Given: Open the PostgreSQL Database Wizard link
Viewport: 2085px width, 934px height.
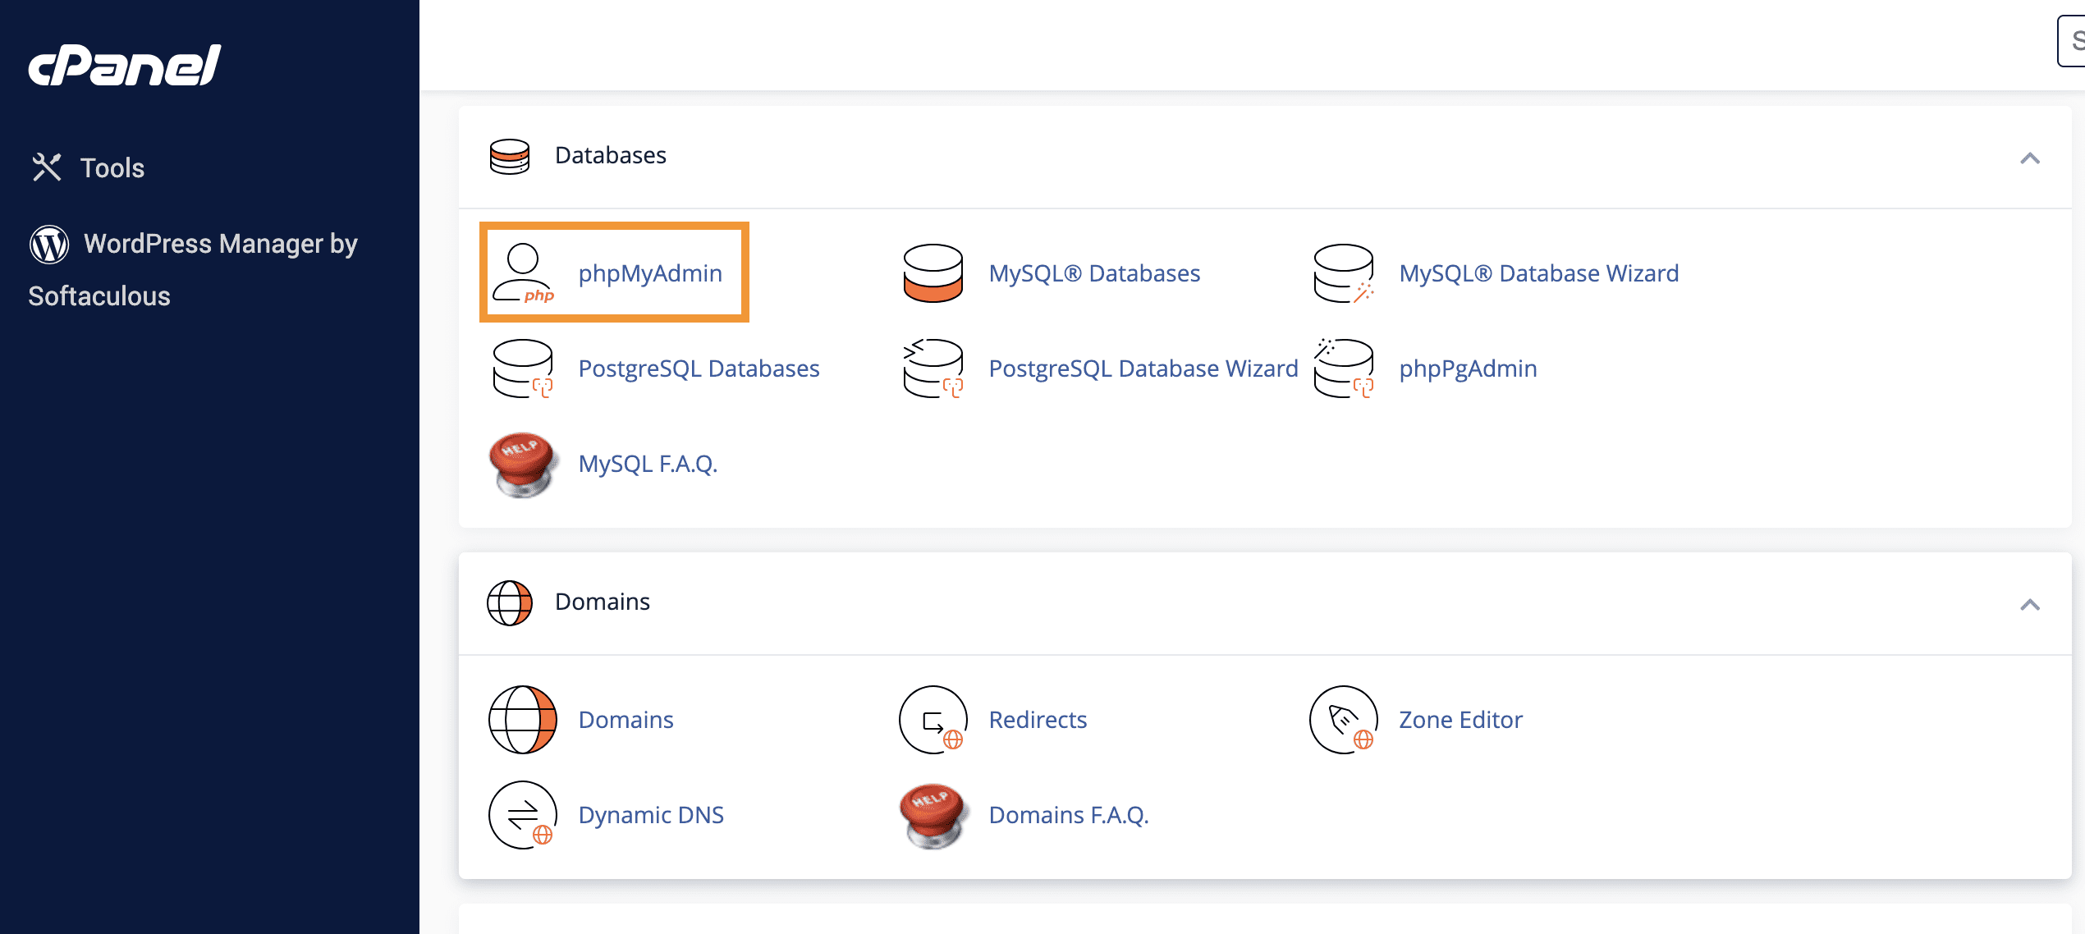Looking at the screenshot, I should (1143, 369).
